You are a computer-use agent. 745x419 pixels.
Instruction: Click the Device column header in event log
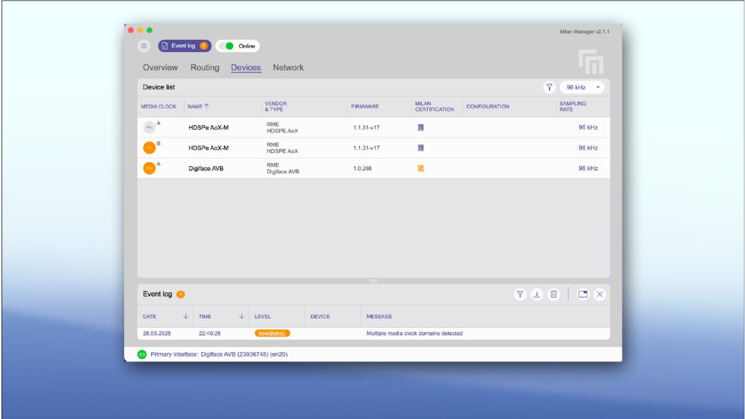click(x=320, y=317)
